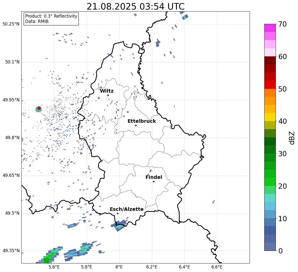Click the 49.8°N latitude label

(12, 138)
